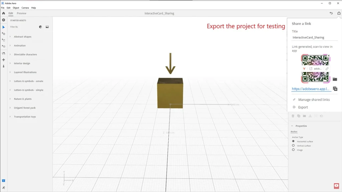Click the QR code image
The image size is (342, 192).
[x=315, y=69]
